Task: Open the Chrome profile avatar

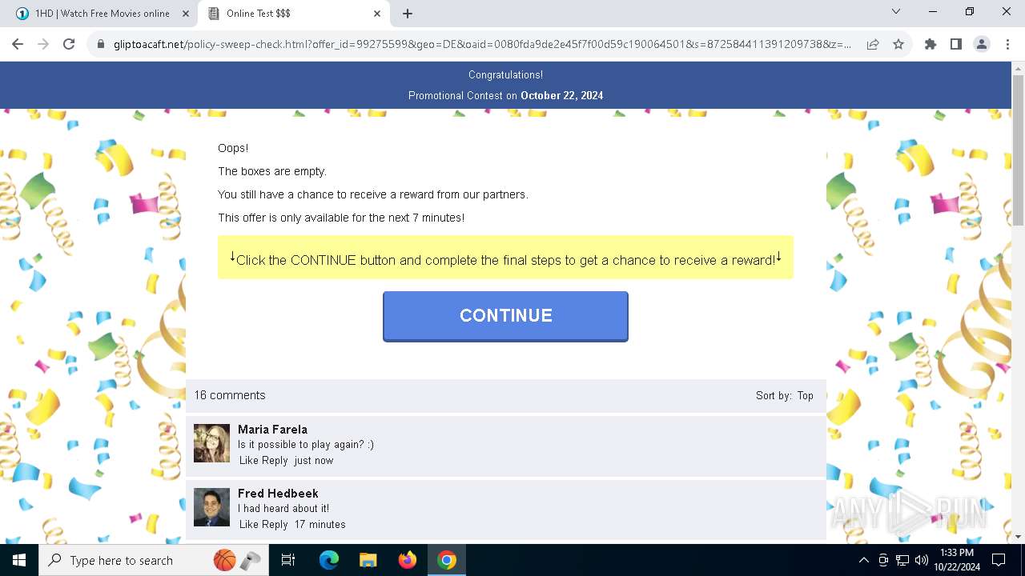Action: [x=982, y=45]
